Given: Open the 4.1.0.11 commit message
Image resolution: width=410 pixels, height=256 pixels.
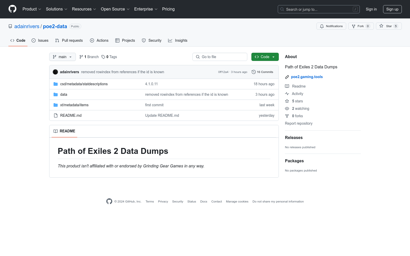Looking at the screenshot, I should (151, 84).
